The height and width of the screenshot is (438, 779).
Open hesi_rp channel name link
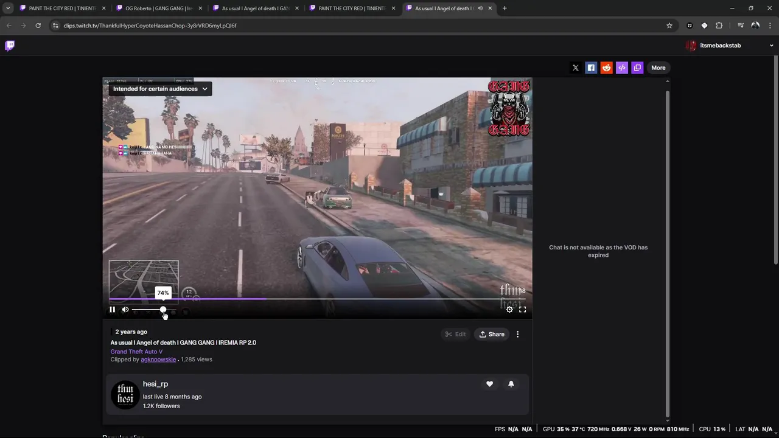(x=155, y=384)
